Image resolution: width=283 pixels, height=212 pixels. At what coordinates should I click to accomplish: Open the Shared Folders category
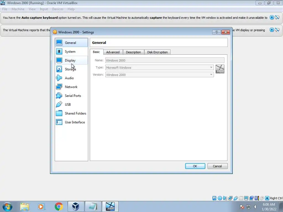(x=71, y=113)
